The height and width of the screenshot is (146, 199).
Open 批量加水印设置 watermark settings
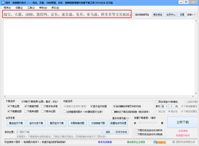pos(119,123)
